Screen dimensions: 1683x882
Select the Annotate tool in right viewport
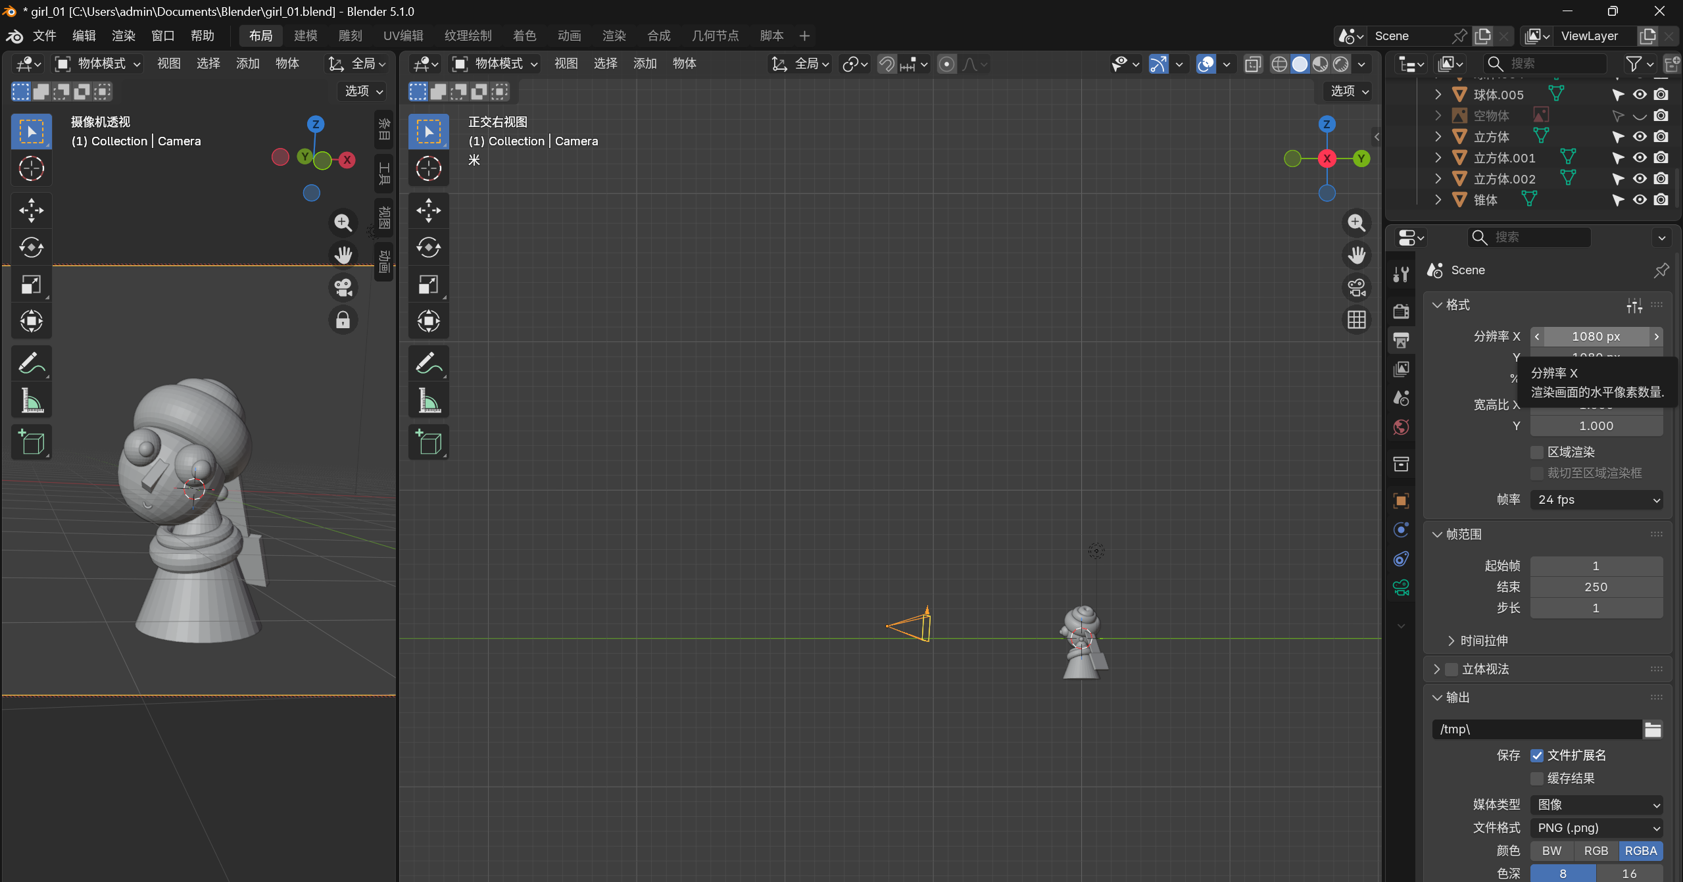[428, 363]
